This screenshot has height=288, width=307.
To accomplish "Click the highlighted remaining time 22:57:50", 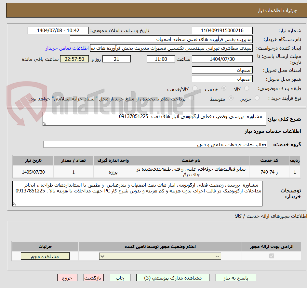I will [74, 59].
